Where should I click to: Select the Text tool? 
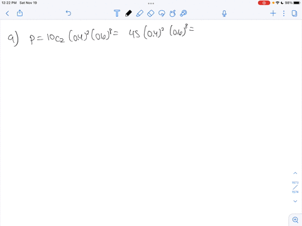click(117, 13)
